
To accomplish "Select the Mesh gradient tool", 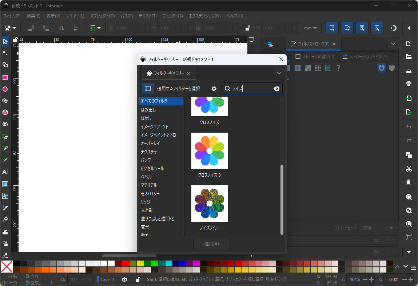I will (x=5, y=196).
